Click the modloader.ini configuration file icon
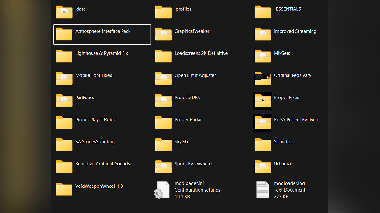The width and height of the screenshot is (380, 213). point(163,190)
